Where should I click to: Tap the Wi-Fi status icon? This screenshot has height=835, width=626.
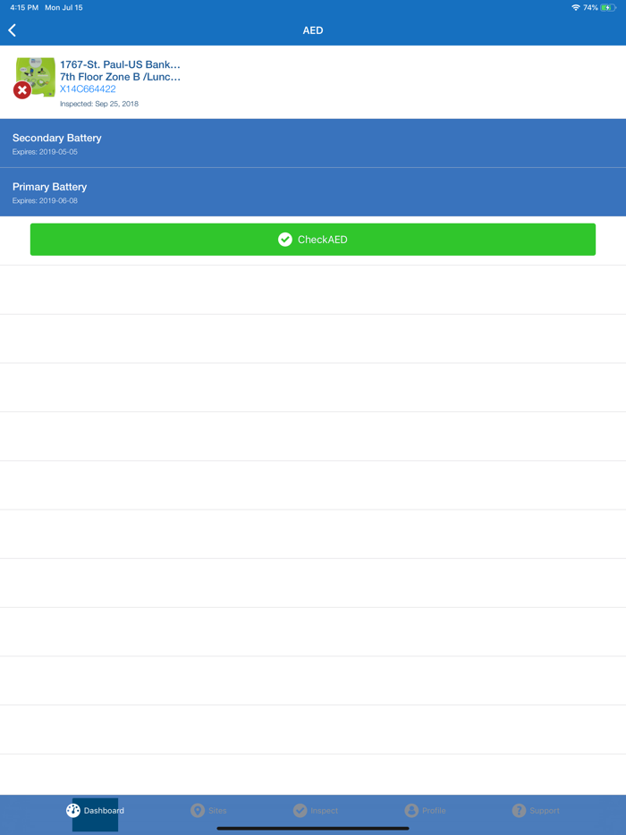click(575, 7)
